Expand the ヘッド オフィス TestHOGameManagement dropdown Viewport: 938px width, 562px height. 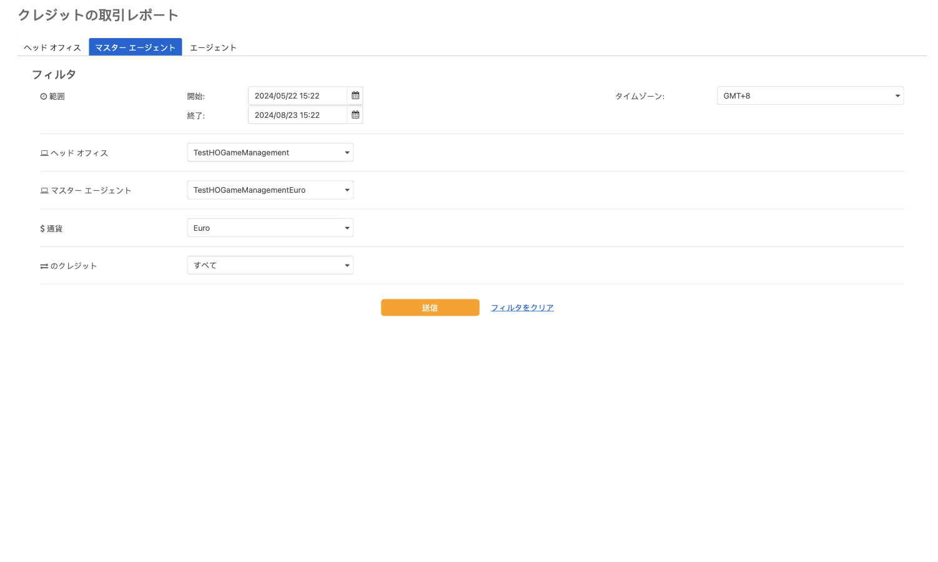[x=270, y=153]
